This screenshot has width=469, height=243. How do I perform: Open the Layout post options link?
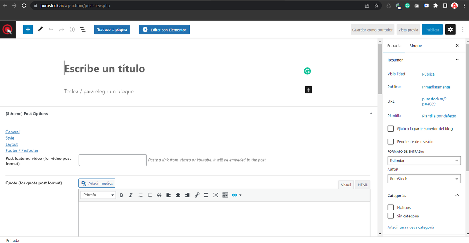[x=12, y=144]
